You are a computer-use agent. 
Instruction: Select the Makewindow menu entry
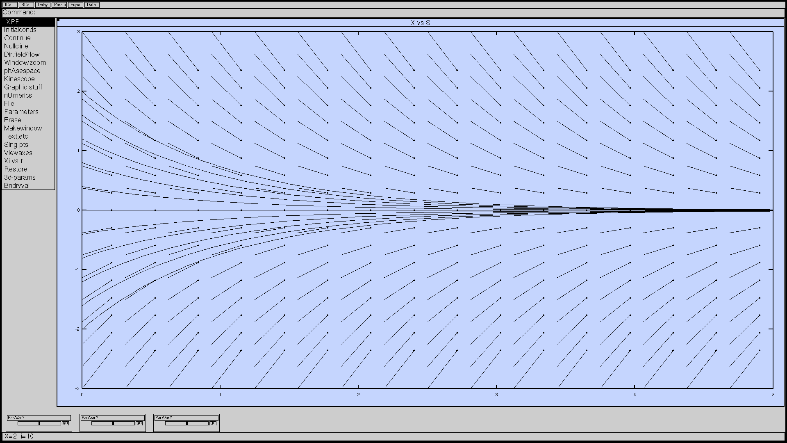point(28,128)
